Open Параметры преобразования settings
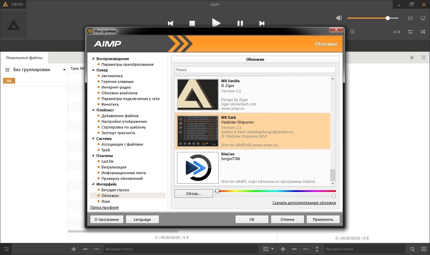This screenshot has width=430, height=255. [x=127, y=64]
